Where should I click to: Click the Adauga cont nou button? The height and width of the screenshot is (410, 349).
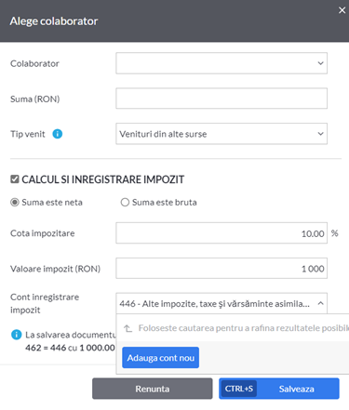click(160, 358)
